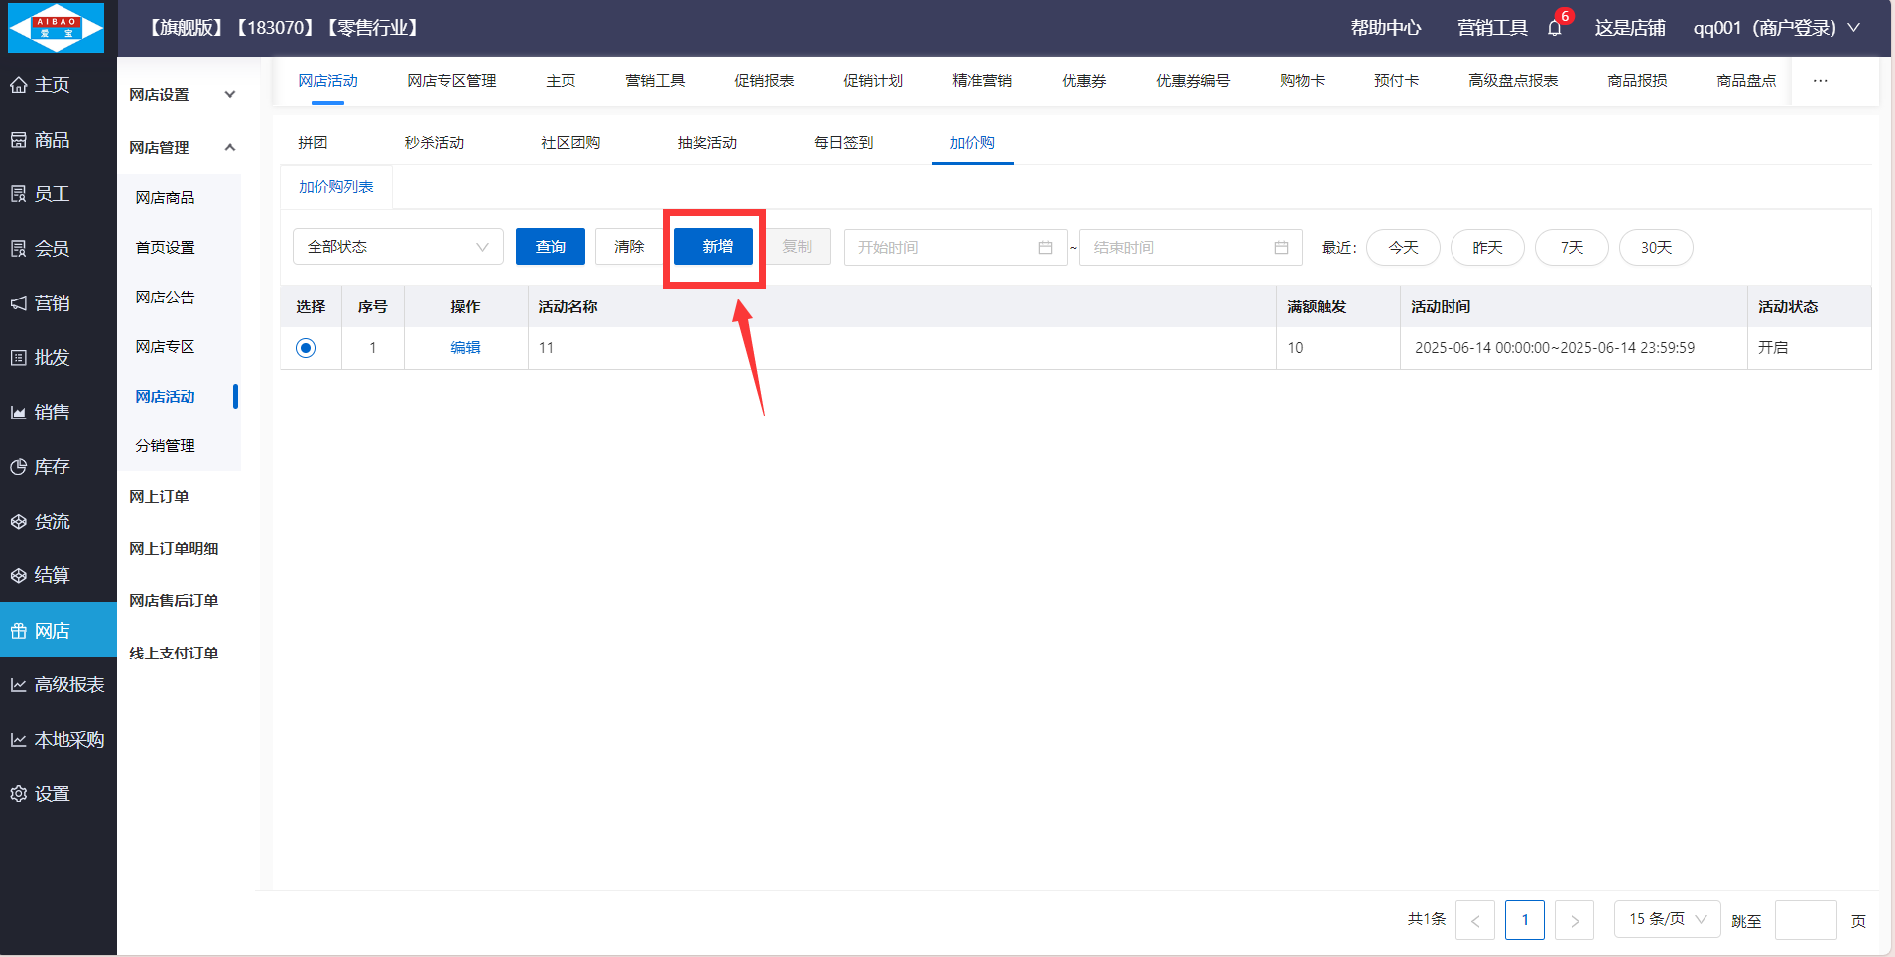
Task: Click the calendar icon in 开始时间 field
Action: pos(1045,248)
